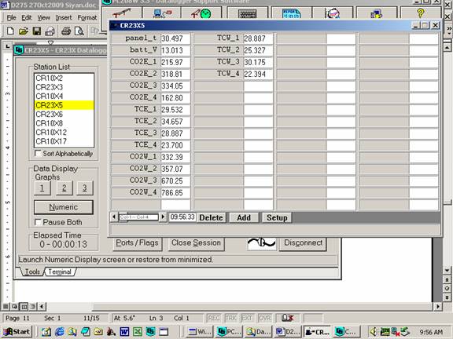Open the File menu in Word

point(11,17)
